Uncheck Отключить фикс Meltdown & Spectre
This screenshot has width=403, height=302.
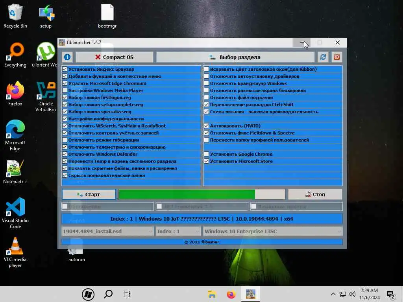pyautogui.click(x=206, y=133)
